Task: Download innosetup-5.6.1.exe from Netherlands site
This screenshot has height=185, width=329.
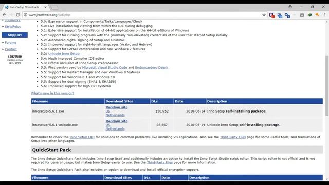Action: click(x=115, y=115)
